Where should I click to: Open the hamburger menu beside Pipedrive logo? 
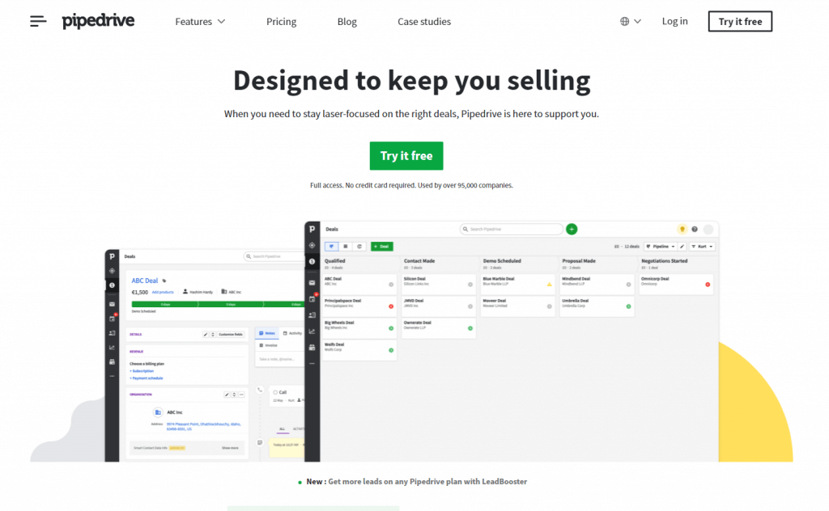38,22
